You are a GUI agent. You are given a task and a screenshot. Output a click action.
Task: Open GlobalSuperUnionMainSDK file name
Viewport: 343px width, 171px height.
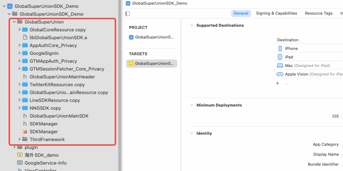(59, 116)
